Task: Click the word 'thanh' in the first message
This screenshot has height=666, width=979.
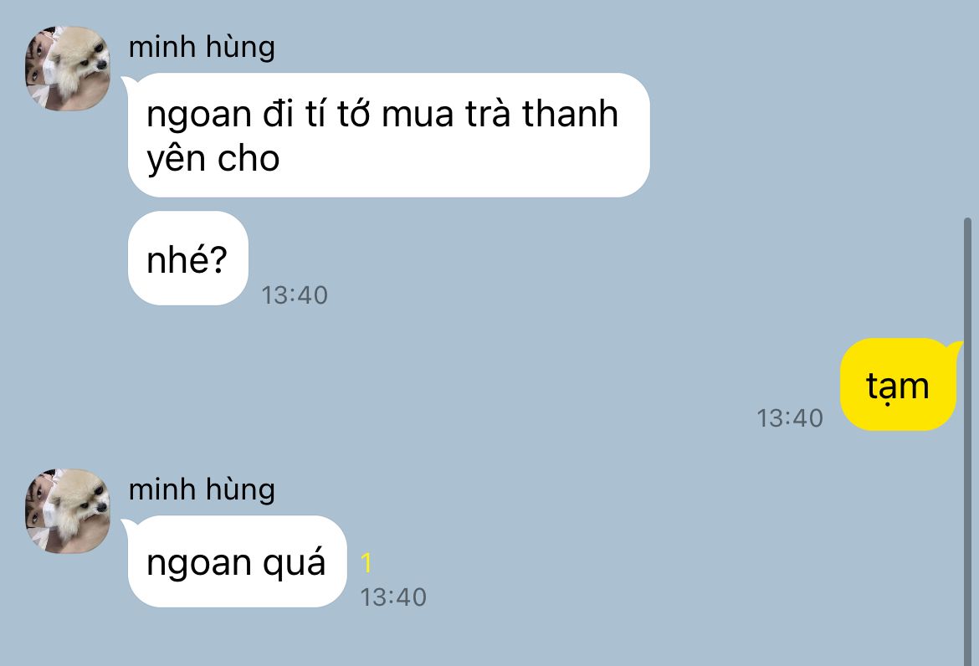Action: (570, 115)
